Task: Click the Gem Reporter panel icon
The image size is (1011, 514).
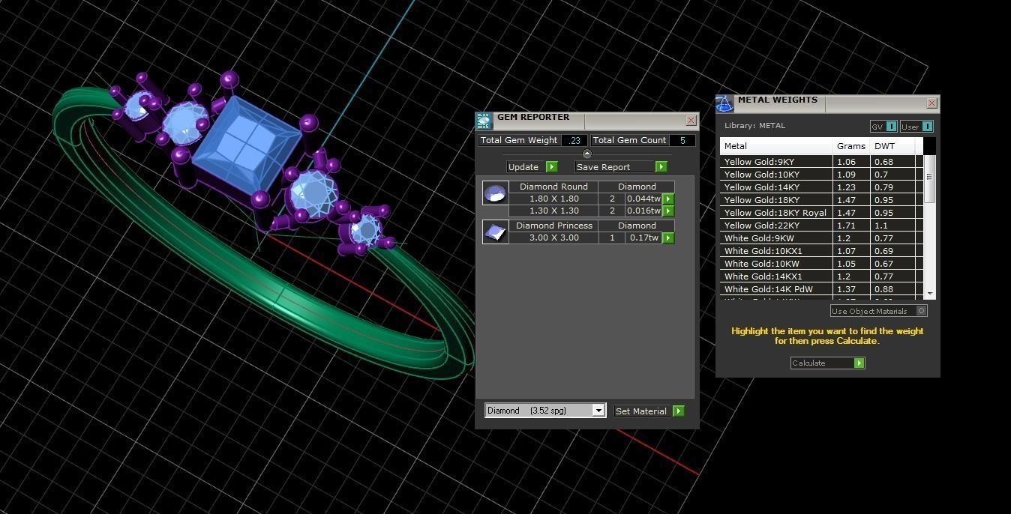Action: pos(484,121)
